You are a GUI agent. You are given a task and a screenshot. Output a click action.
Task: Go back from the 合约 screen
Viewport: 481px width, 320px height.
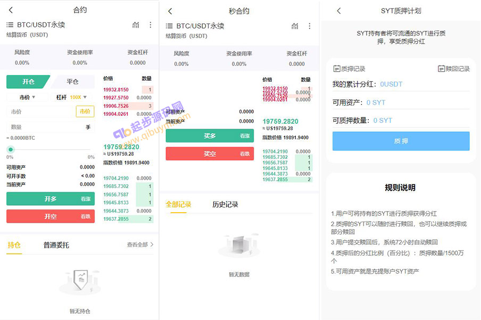(x=11, y=10)
